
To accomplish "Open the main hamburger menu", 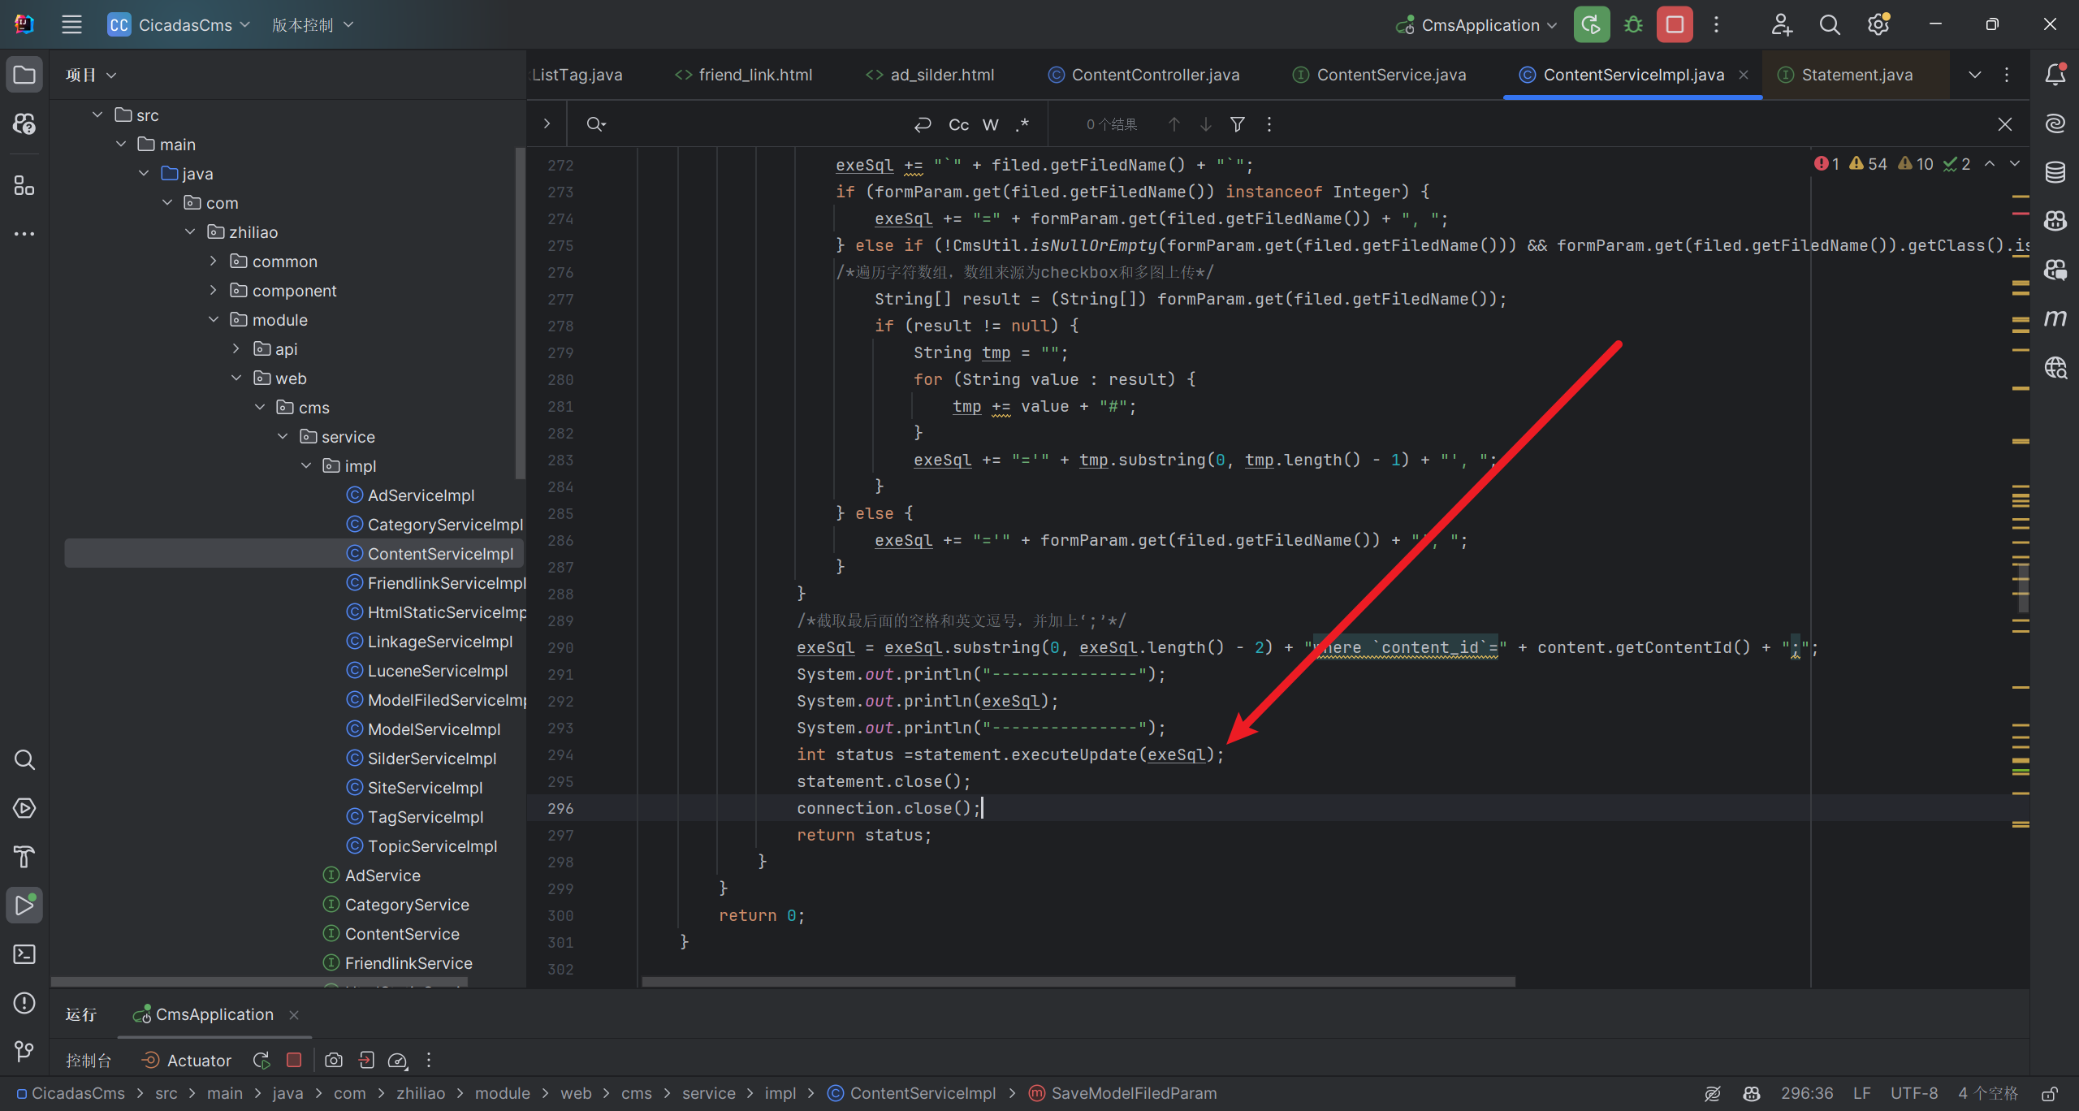I will pyautogui.click(x=71, y=24).
